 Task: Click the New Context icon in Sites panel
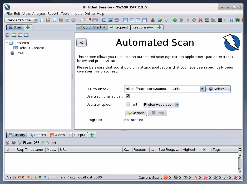(x=14, y=35)
